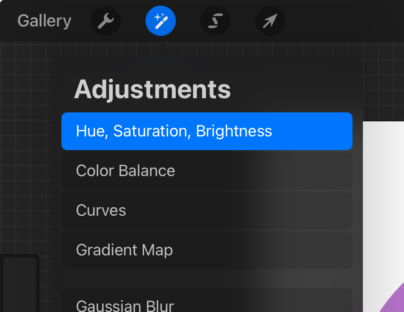Click the purple shape on the canvas
The height and width of the screenshot is (312, 404).
coord(396,302)
